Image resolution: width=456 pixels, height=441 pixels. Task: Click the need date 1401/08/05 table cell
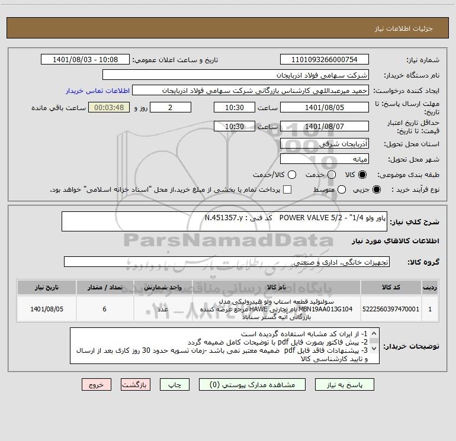[47, 309]
